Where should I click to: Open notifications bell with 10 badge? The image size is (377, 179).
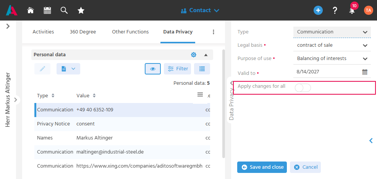(x=352, y=10)
